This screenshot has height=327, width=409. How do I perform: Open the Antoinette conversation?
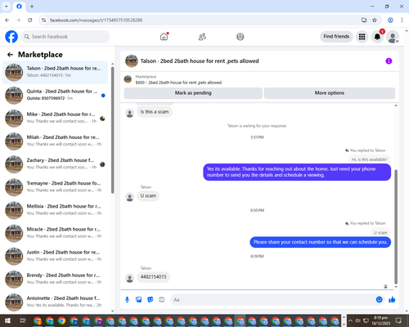(x=55, y=302)
